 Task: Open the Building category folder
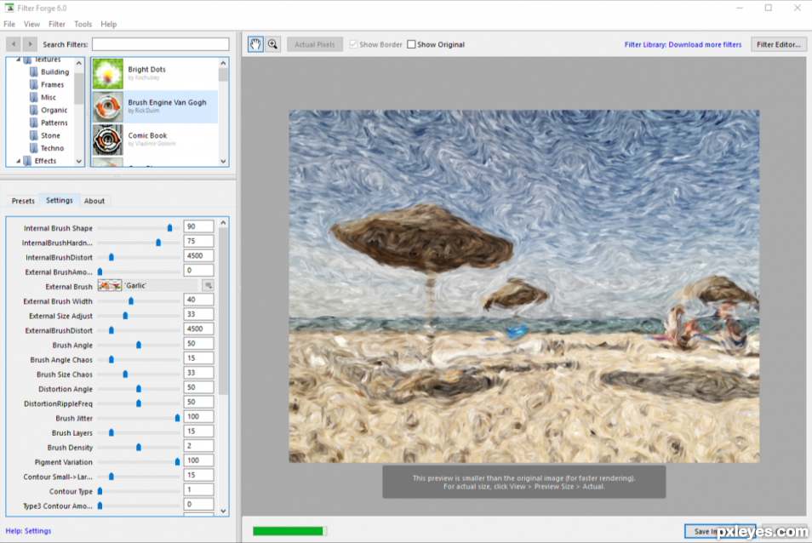49,72
